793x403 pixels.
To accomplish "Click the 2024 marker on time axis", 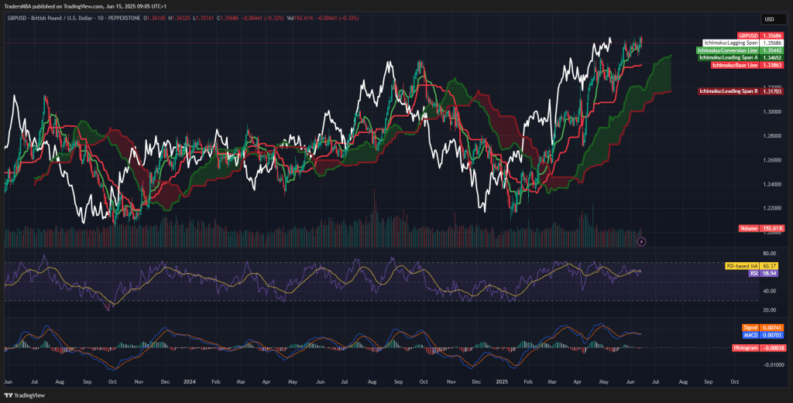I will point(188,382).
